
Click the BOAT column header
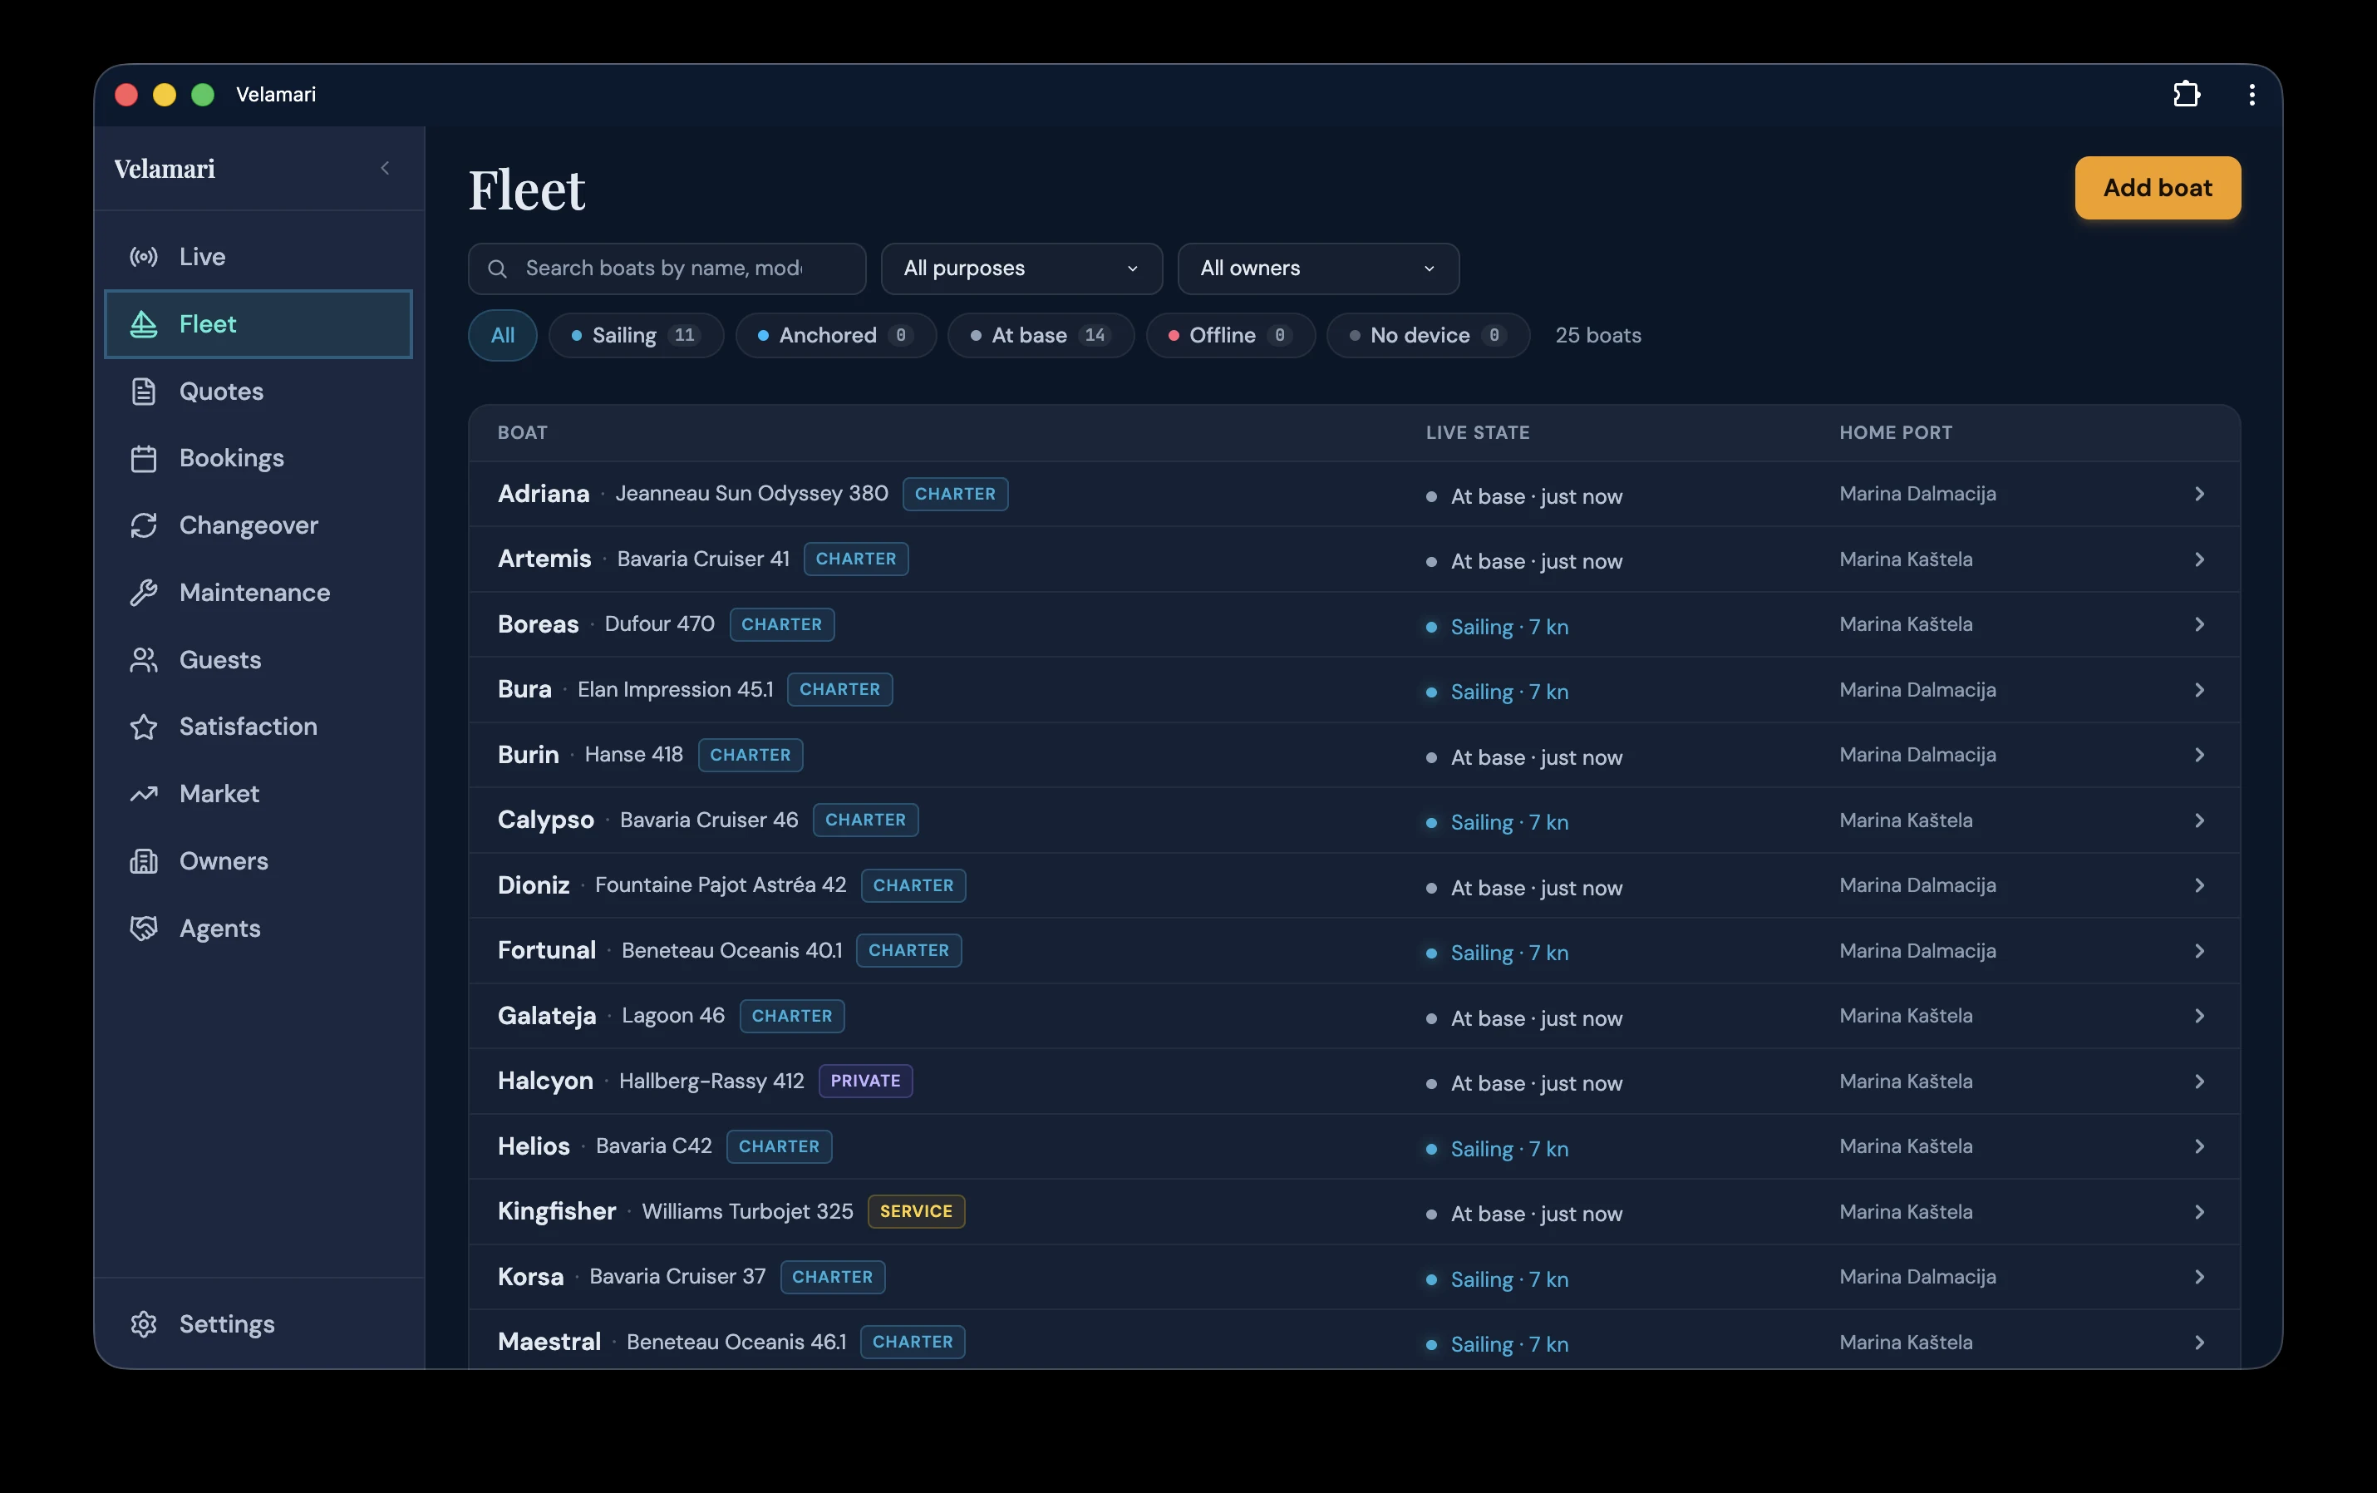tap(522, 432)
